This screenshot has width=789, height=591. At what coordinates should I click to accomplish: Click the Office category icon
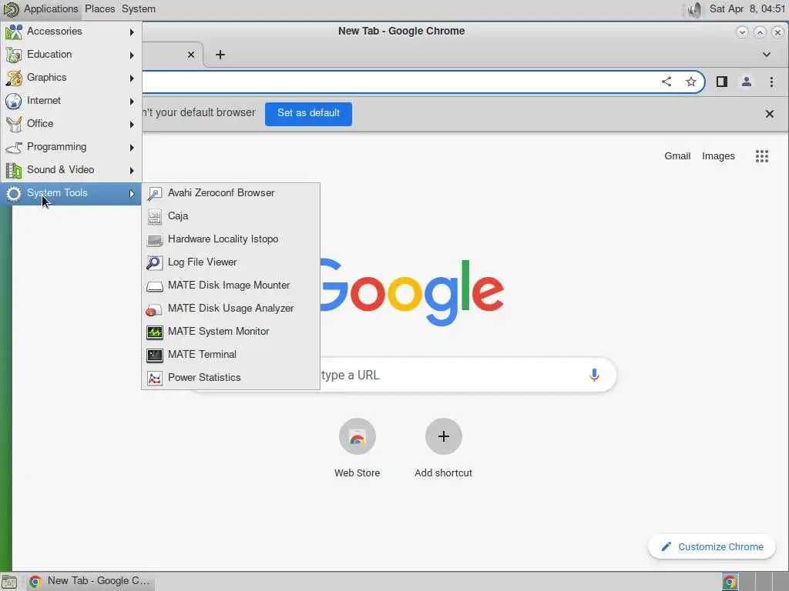pyautogui.click(x=14, y=124)
